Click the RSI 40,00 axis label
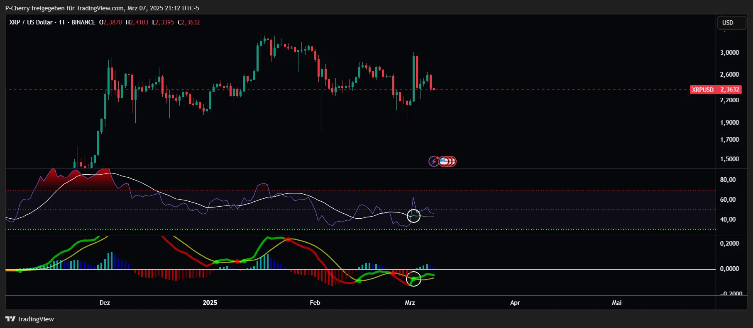Viewport: 753px width, 328px height. 728,219
